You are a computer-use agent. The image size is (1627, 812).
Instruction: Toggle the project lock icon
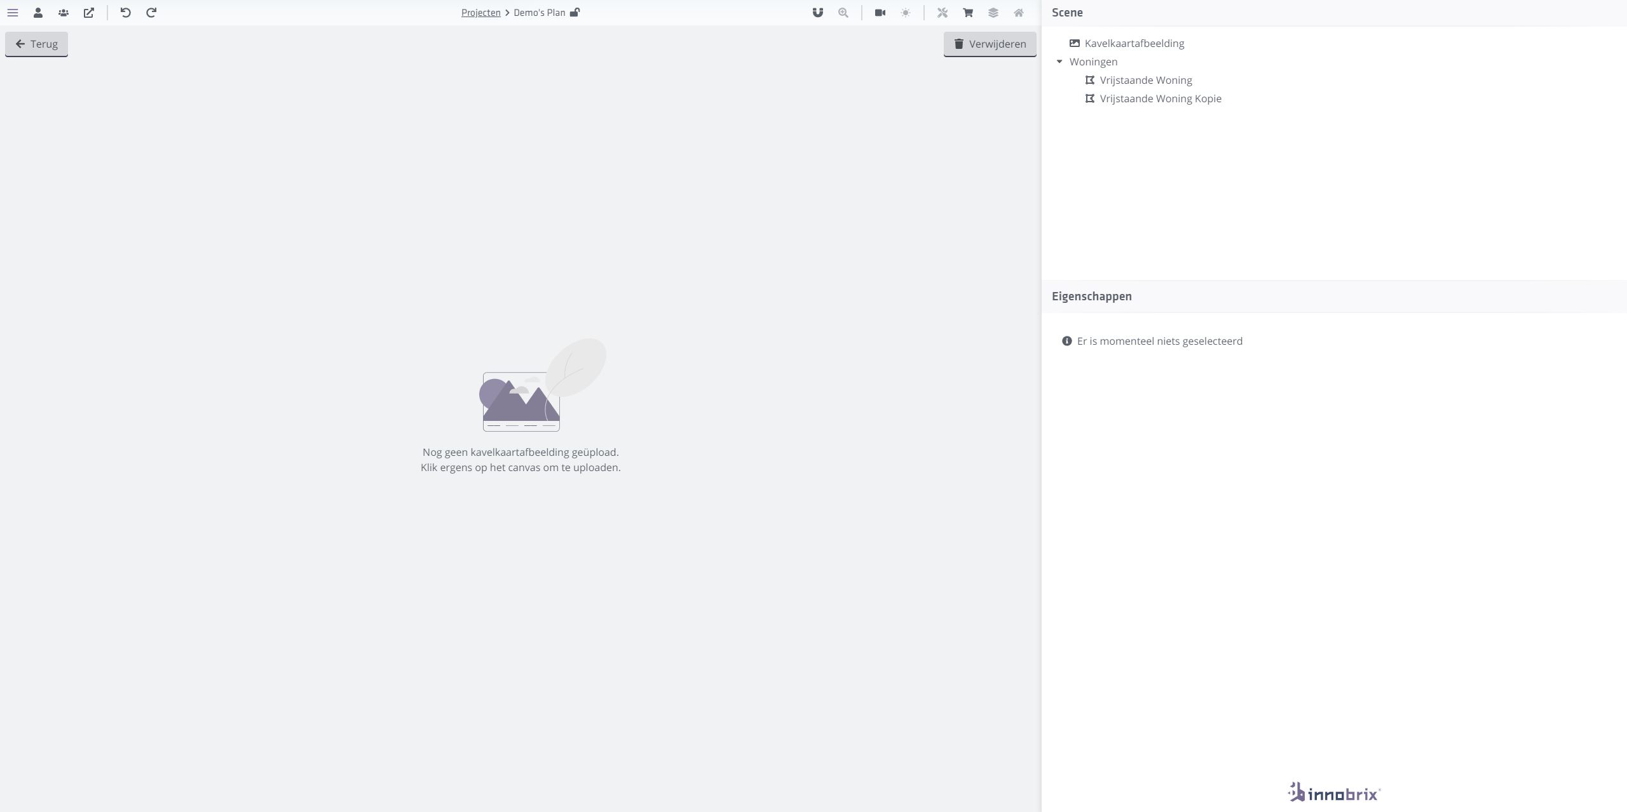(x=575, y=13)
